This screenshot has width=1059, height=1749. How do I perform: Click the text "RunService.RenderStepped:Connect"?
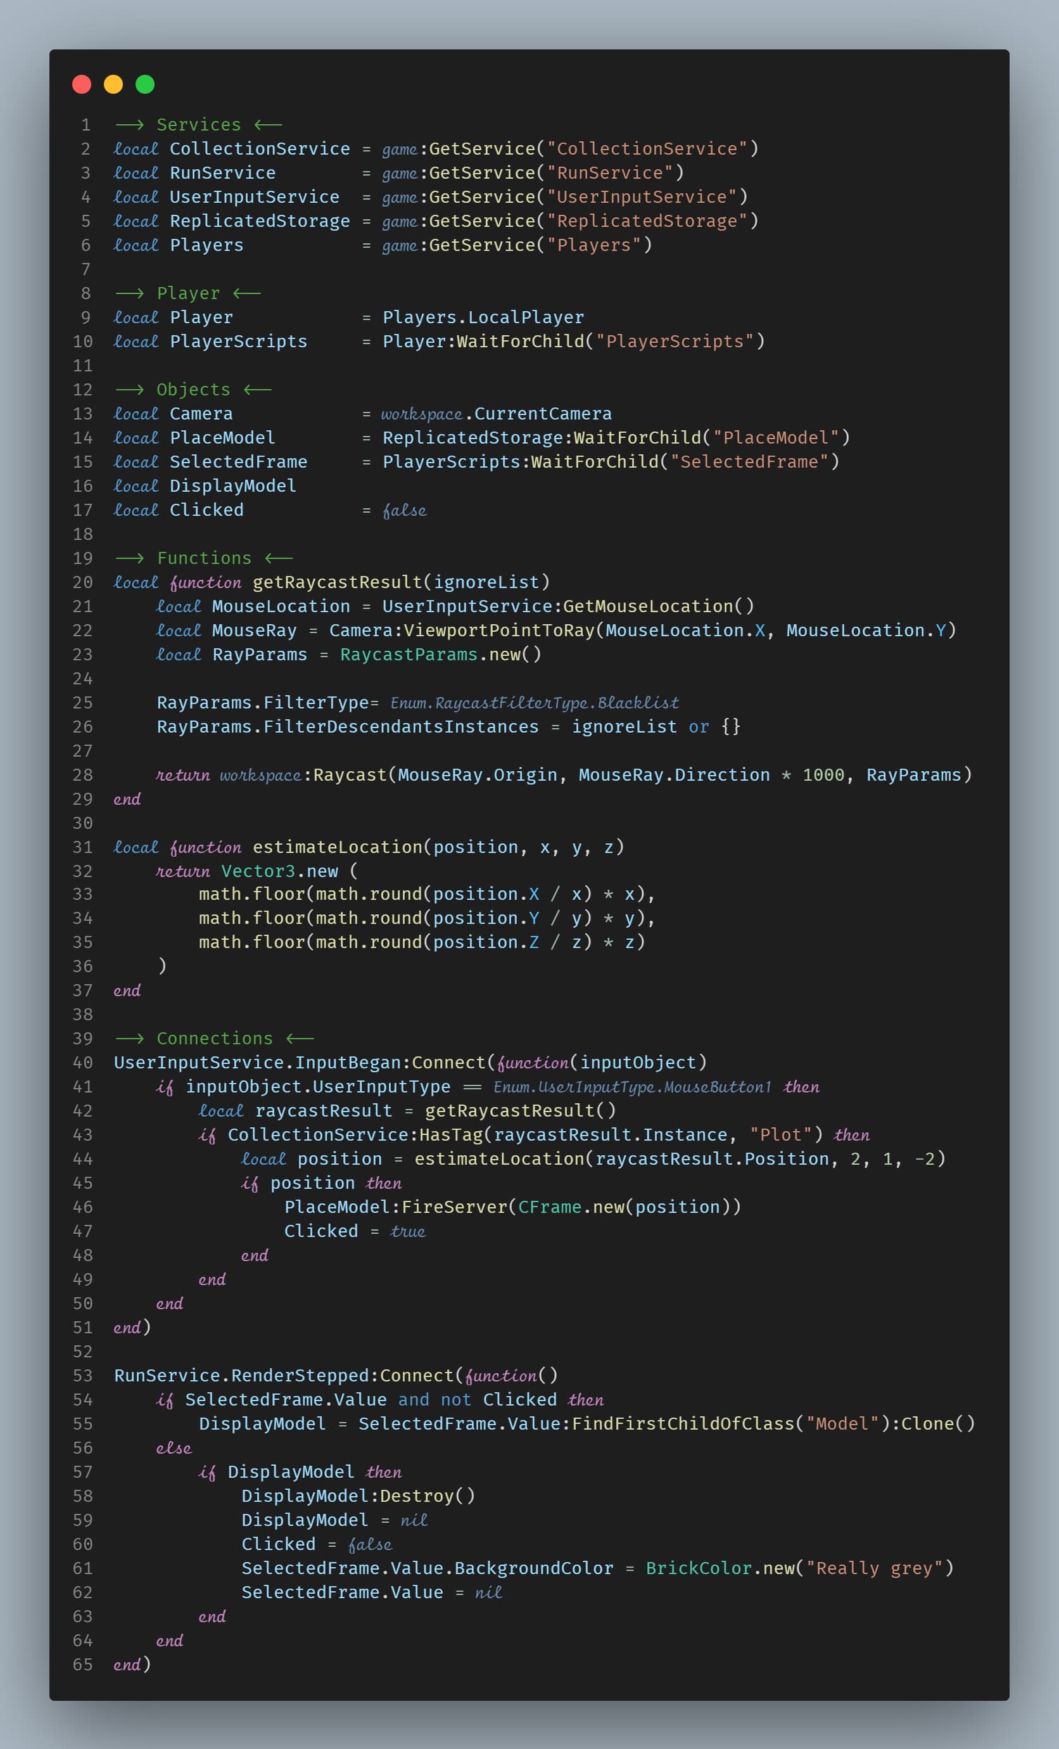[284, 1376]
